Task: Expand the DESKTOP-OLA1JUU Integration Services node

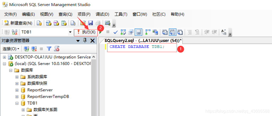Action: (4, 57)
